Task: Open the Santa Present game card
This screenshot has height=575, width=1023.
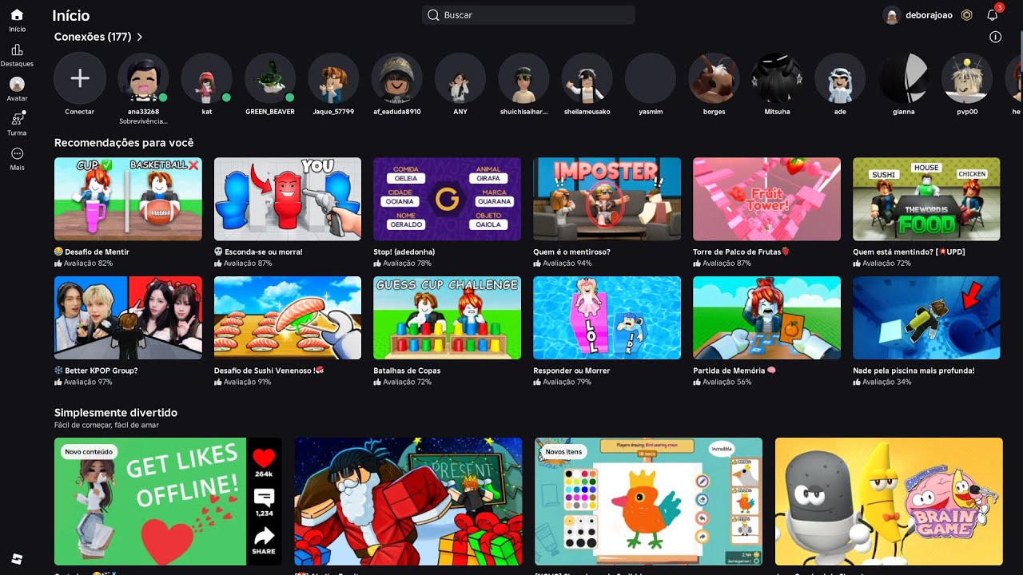Action: pos(408,502)
